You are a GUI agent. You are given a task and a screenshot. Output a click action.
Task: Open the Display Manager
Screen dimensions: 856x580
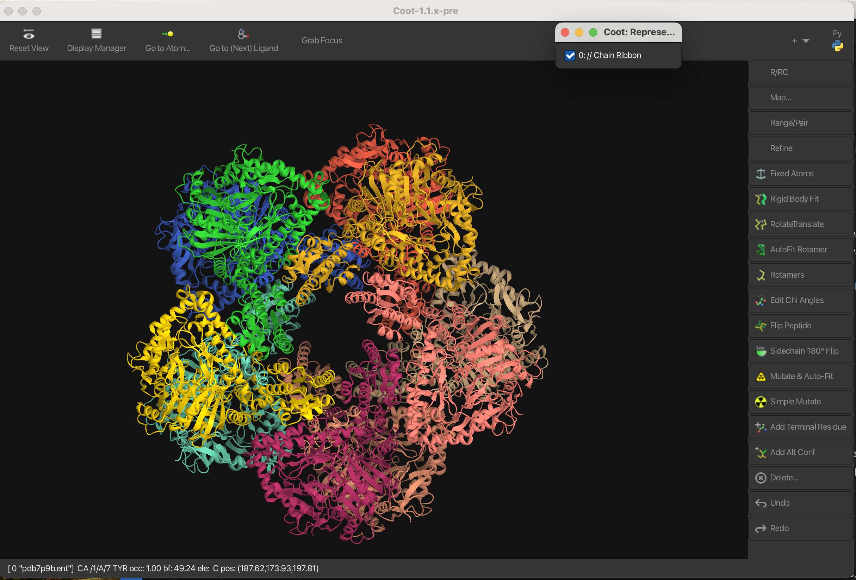point(97,34)
